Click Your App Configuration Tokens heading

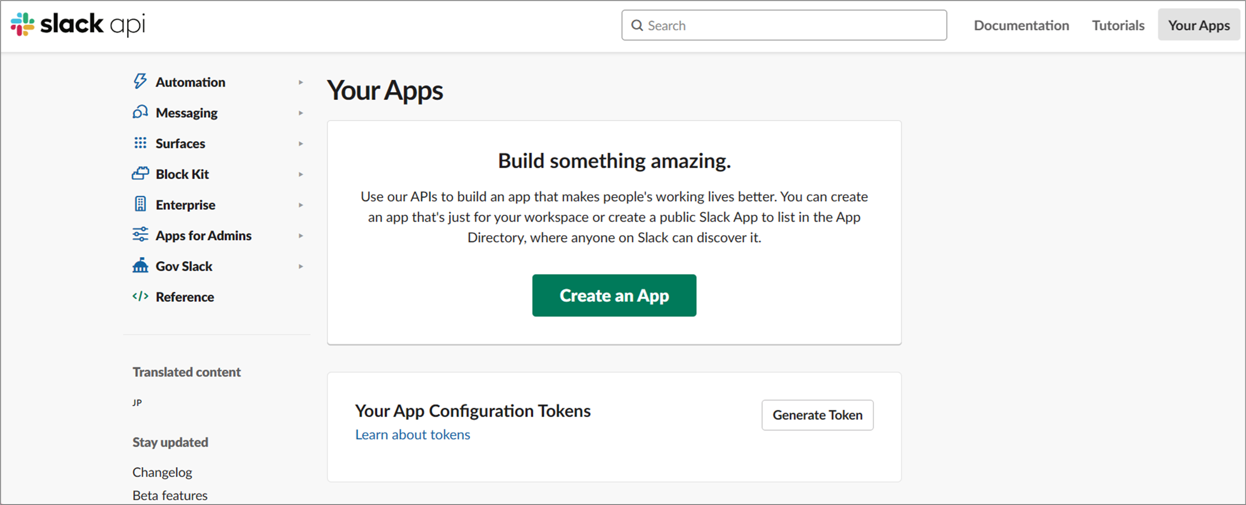(x=472, y=411)
